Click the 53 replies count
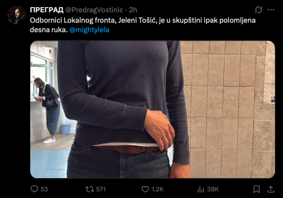The image size is (283, 198). (x=44, y=189)
